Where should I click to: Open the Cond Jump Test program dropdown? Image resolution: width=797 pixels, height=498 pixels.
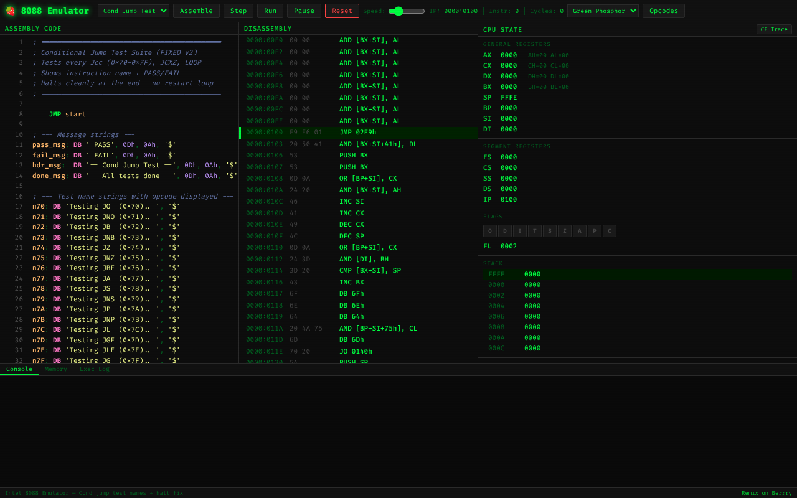133,11
